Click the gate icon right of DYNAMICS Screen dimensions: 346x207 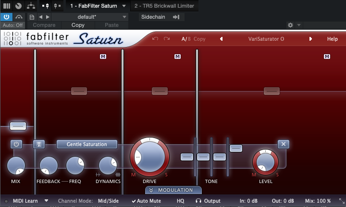pyautogui.click(x=118, y=175)
